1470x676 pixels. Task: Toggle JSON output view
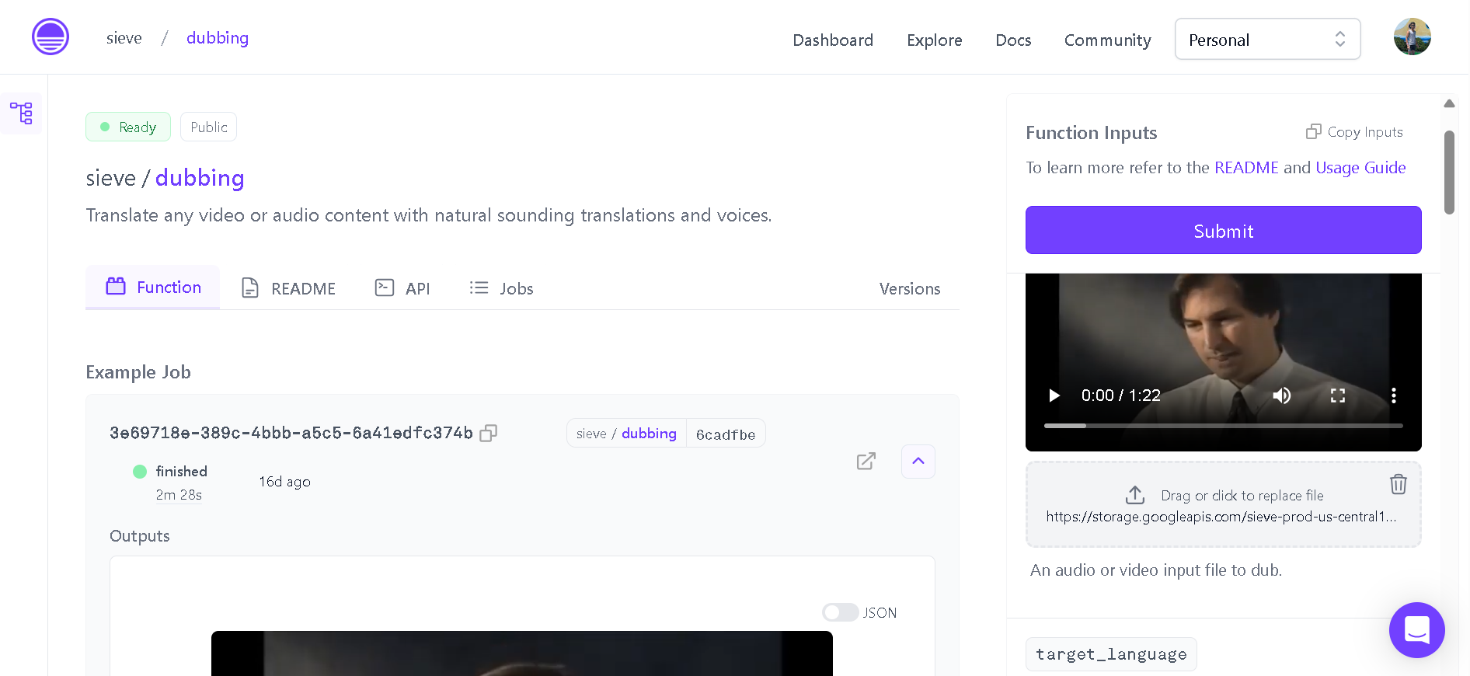click(x=840, y=612)
